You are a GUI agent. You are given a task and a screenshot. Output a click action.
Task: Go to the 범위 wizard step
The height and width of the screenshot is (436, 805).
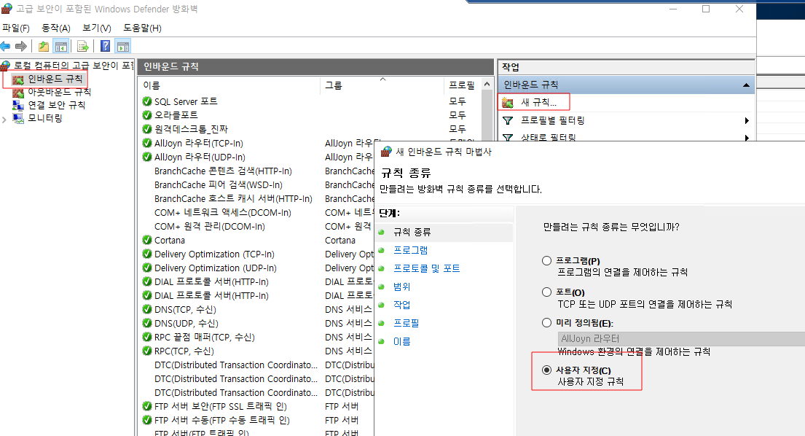(x=402, y=287)
